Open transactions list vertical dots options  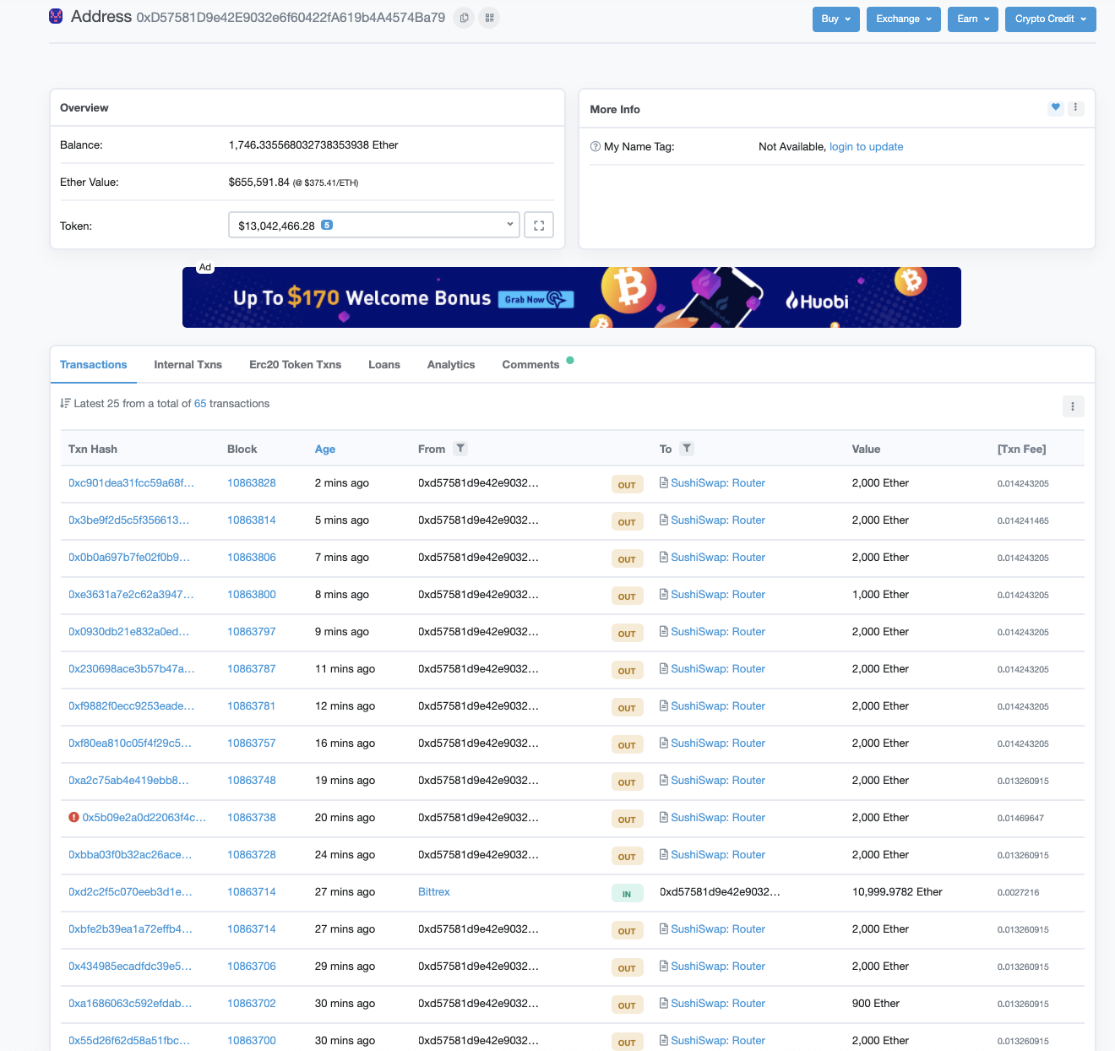pyautogui.click(x=1073, y=406)
